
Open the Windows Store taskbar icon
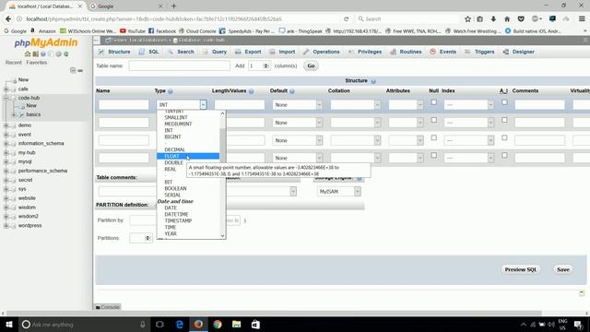(255, 324)
